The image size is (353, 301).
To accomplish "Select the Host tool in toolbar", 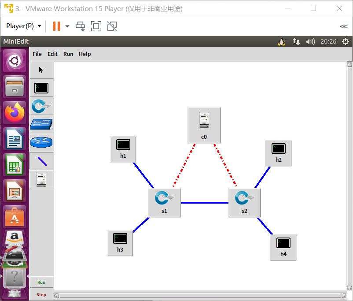I will pyautogui.click(x=41, y=88).
